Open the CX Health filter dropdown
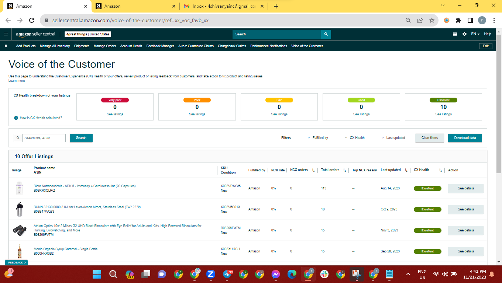Viewport: 502px width, 283px height. (x=355, y=138)
